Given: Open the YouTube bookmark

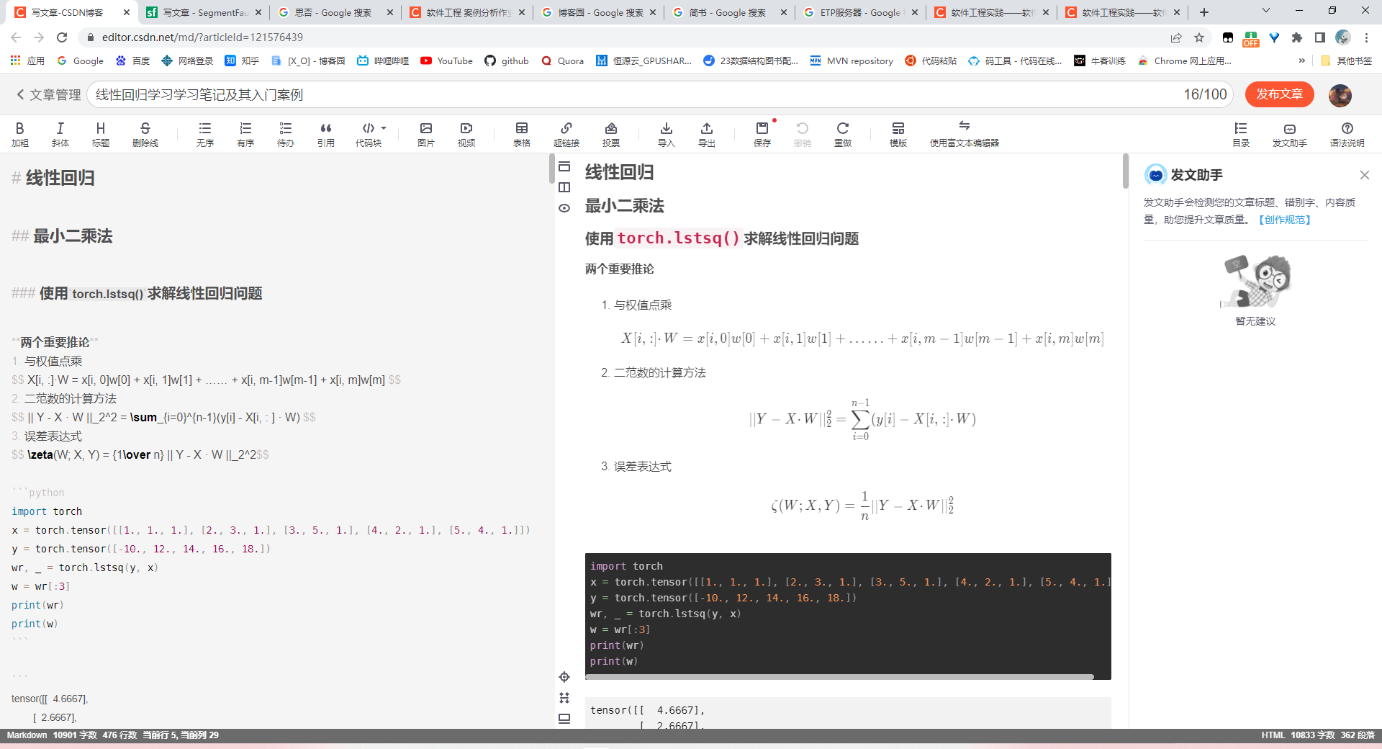Looking at the screenshot, I should (x=447, y=61).
